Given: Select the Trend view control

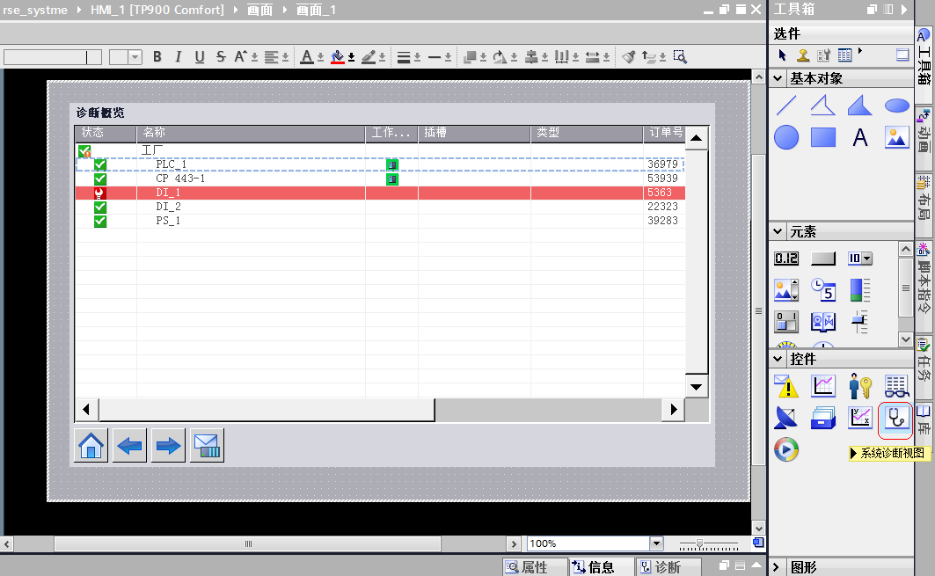Looking at the screenshot, I should point(823,386).
